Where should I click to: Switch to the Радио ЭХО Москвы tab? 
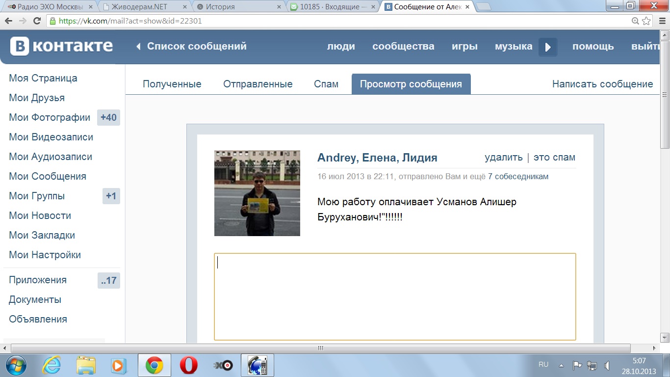50,7
